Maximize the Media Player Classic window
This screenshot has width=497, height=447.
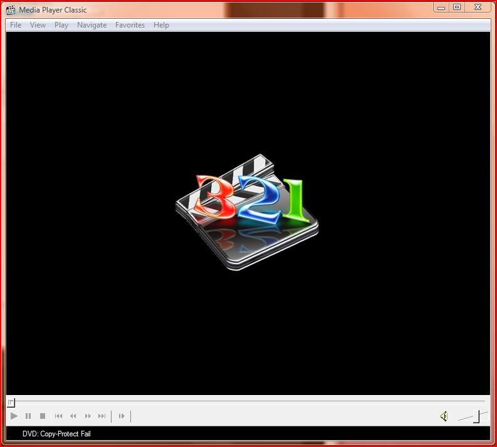(457, 7)
